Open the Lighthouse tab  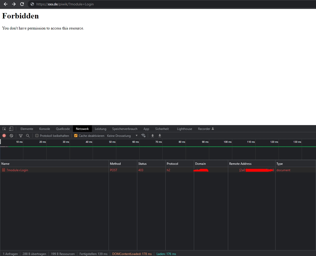[184, 129]
